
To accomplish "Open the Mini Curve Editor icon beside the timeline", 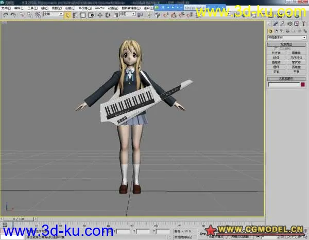I will tap(5, 225).
